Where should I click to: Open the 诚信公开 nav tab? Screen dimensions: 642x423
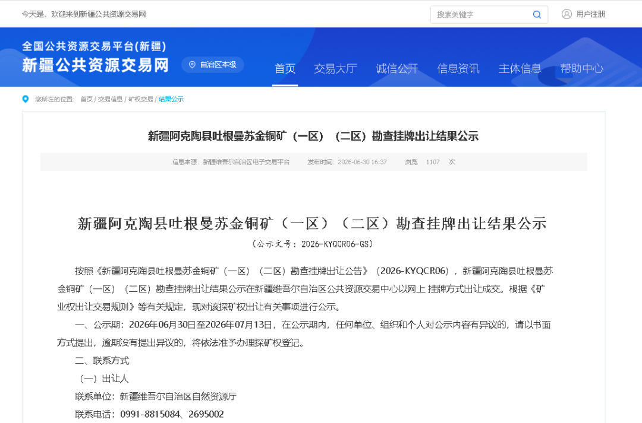click(x=397, y=69)
